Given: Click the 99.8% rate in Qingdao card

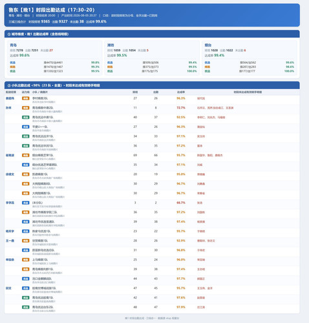Looking at the screenshot, I should click(x=95, y=63).
